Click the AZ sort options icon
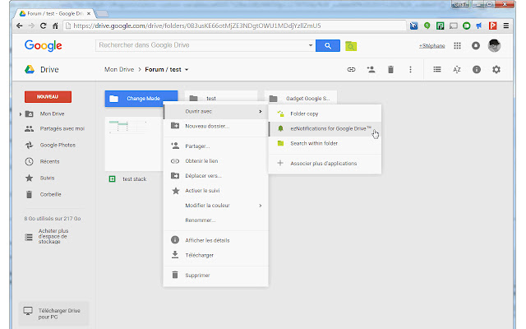The image size is (526, 329). tap(457, 69)
